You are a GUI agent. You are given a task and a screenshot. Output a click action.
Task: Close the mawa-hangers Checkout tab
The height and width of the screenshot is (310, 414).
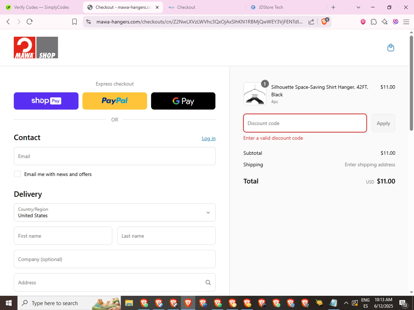click(x=157, y=7)
